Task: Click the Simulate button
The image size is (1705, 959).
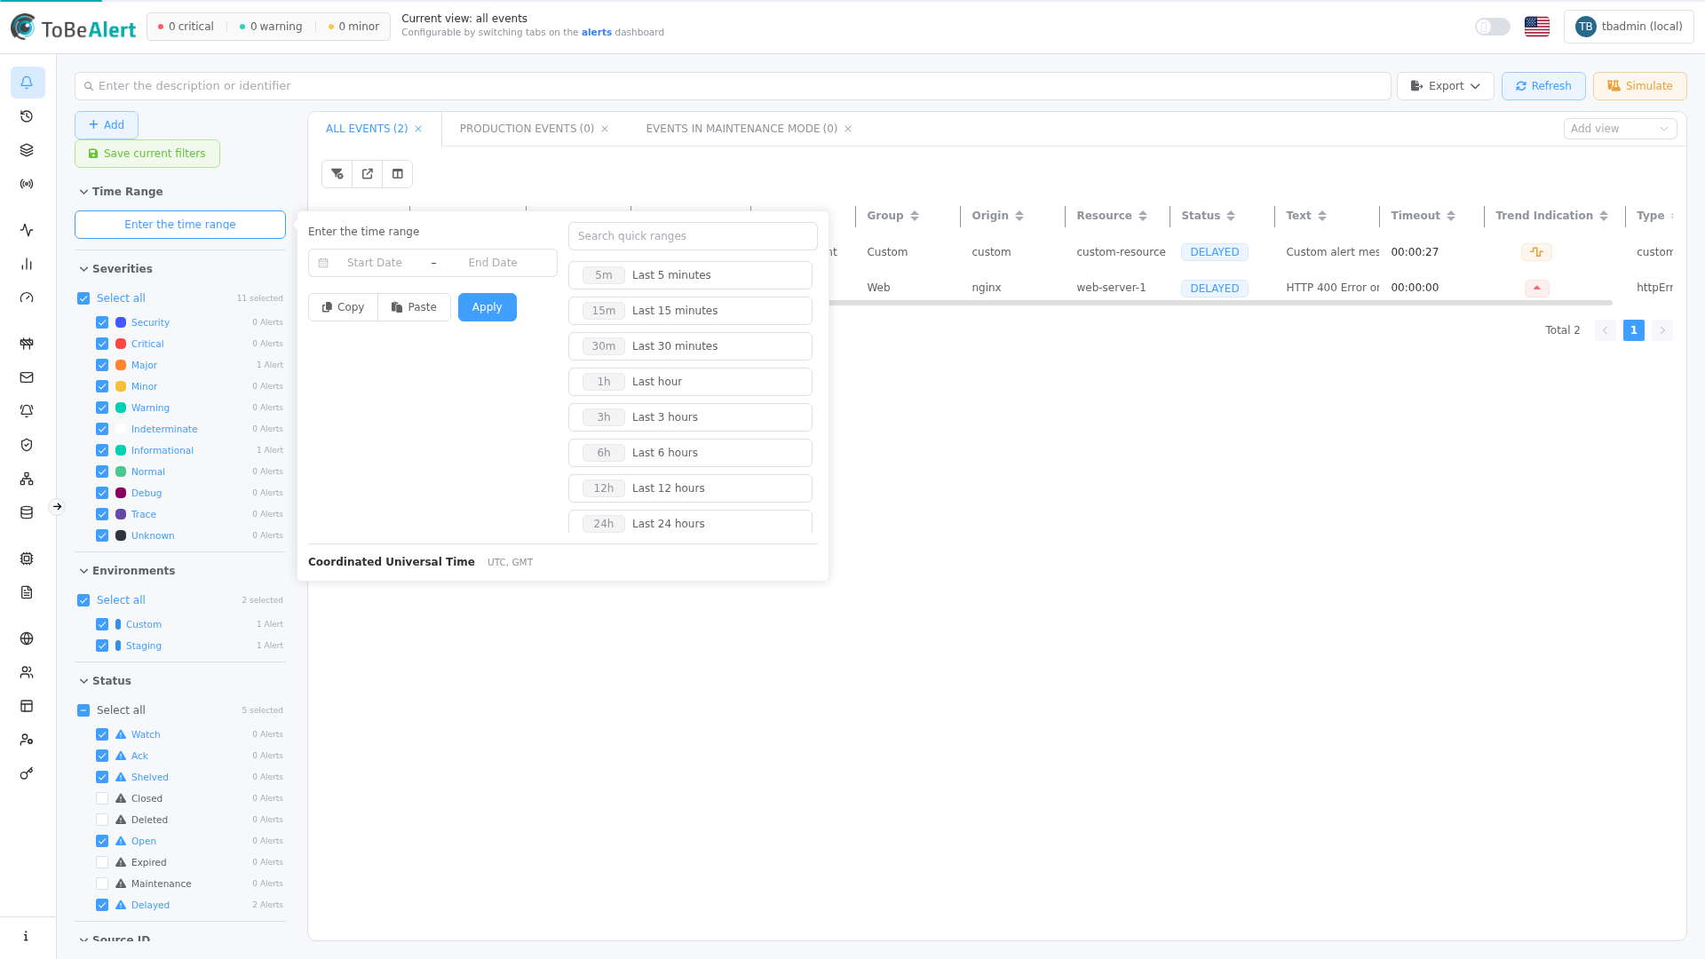Action: tap(1639, 86)
